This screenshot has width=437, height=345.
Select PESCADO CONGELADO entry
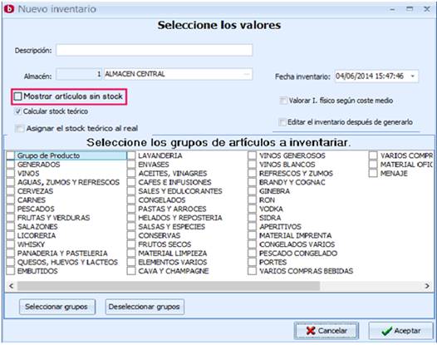298,254
